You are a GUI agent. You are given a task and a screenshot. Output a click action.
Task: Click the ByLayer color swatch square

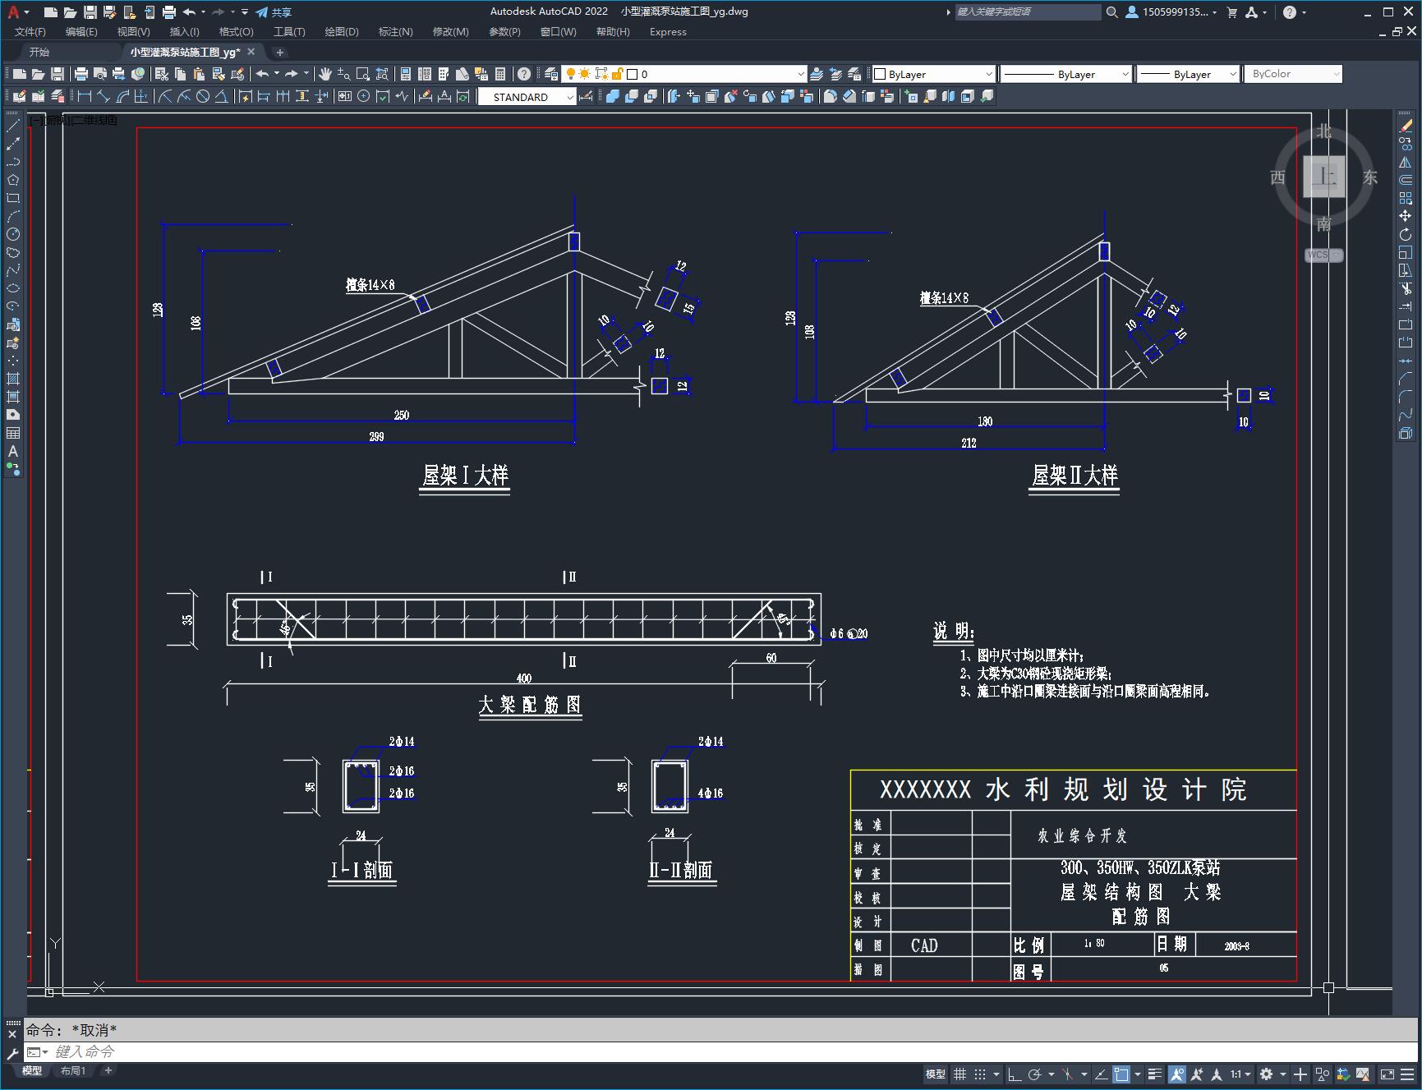[881, 74]
